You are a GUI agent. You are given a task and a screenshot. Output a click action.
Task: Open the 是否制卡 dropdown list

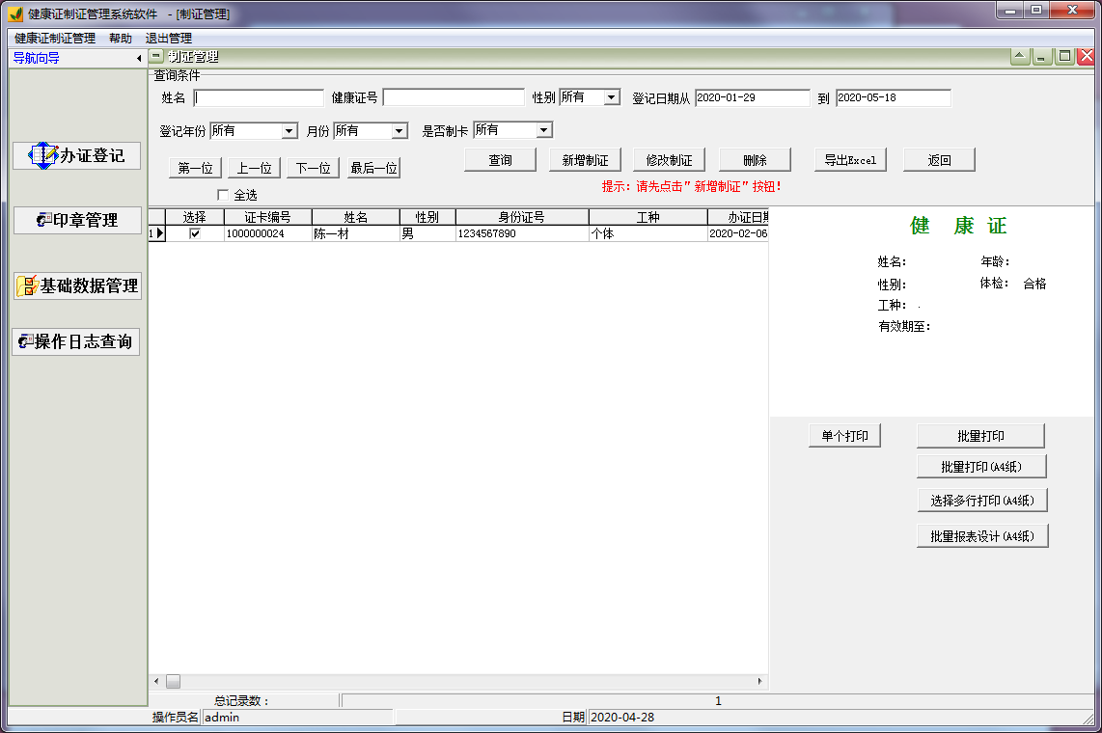[x=543, y=129]
